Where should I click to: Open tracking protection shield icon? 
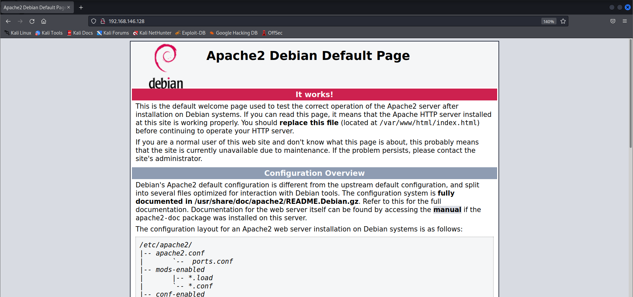(94, 21)
